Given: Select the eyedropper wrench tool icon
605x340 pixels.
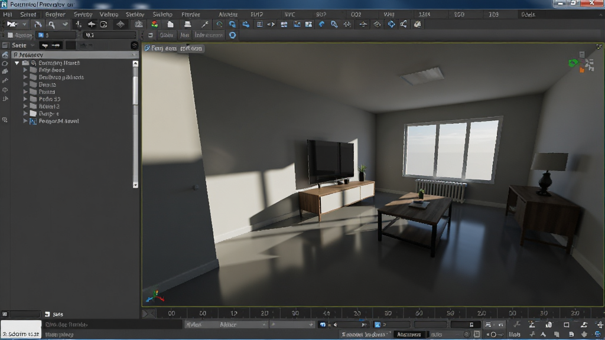Looking at the screenshot, I should point(205,24).
